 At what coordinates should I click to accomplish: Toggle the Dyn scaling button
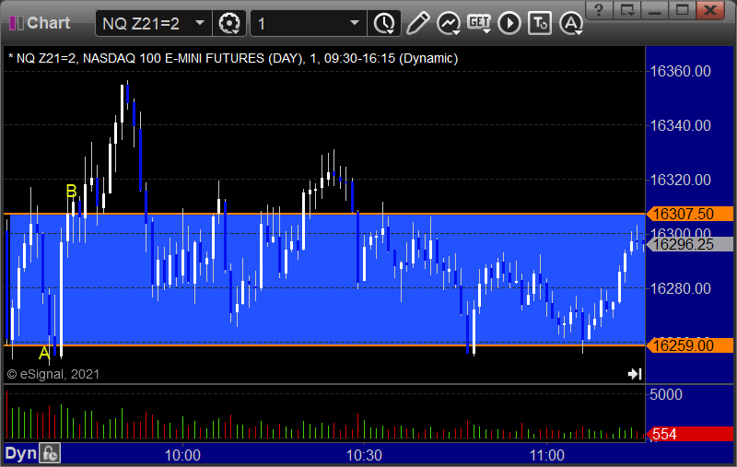(x=20, y=453)
